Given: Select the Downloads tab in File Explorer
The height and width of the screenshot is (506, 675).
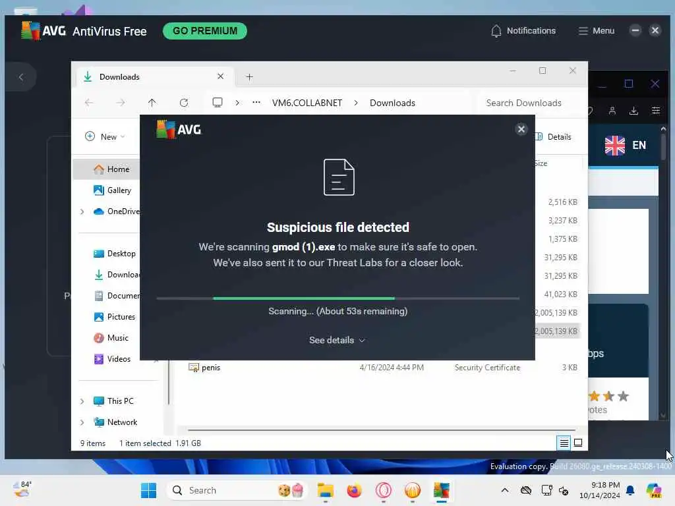Looking at the screenshot, I should (x=155, y=76).
